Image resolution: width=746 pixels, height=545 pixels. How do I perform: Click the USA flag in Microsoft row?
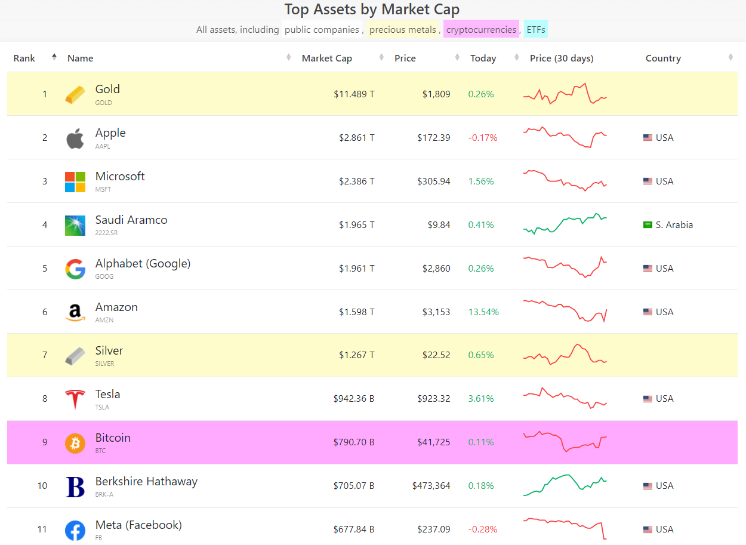click(648, 181)
